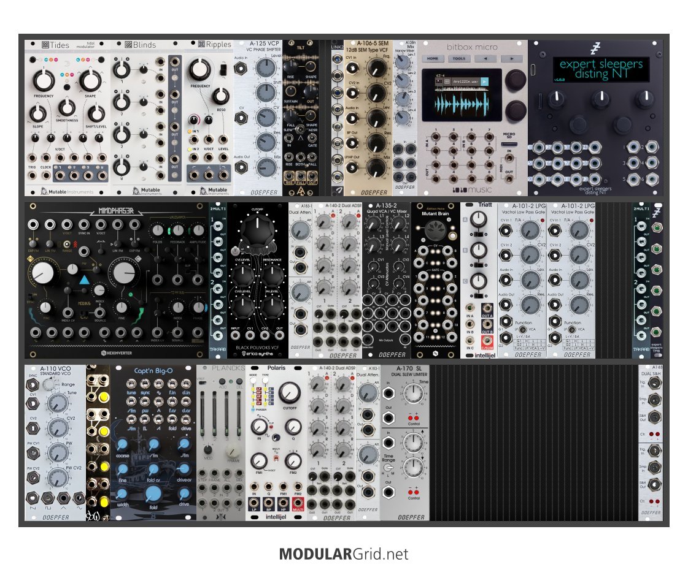
Task: Click the right arrow button on bitbox micro
Action: pyautogui.click(x=511, y=59)
